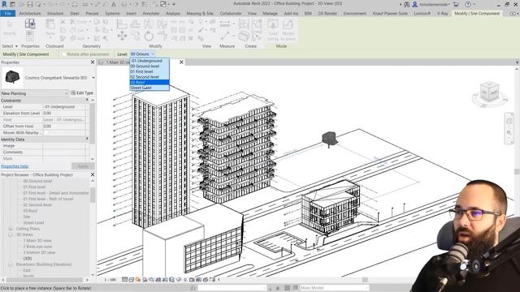Close the Main 3D view tab

coord(181,62)
